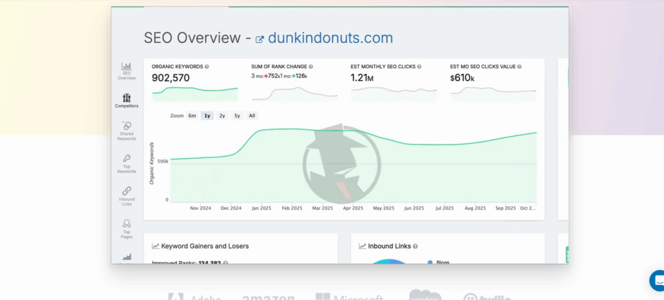Click the 1 mo 126k rank change
This screenshot has width=664, height=300.
(294, 76)
